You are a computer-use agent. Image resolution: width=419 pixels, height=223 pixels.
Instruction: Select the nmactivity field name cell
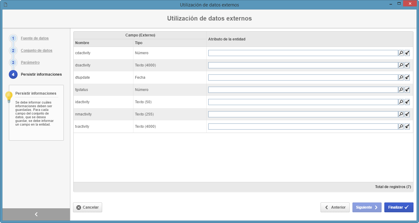point(103,114)
